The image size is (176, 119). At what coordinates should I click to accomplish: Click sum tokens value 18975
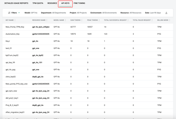[73, 34]
